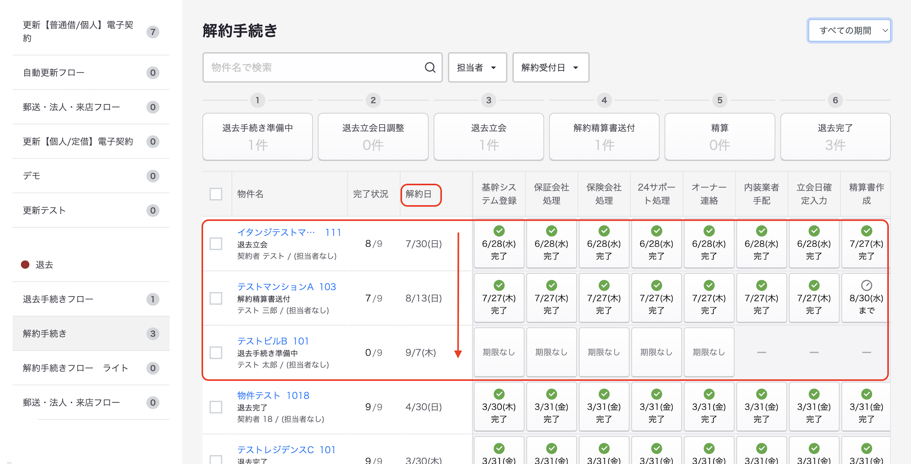This screenshot has height=464, width=911.
Task: Open 退去手続きフロー in the sidebar
Action: (x=91, y=299)
